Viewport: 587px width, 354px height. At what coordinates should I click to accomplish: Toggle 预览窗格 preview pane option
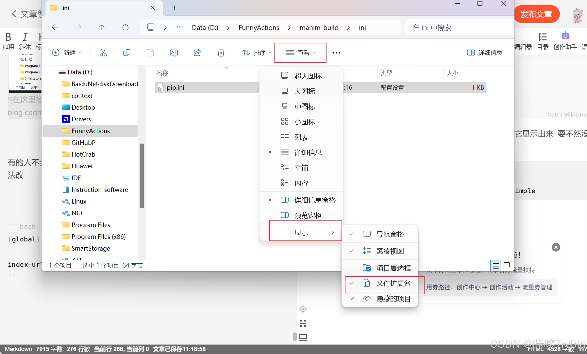coord(301,215)
